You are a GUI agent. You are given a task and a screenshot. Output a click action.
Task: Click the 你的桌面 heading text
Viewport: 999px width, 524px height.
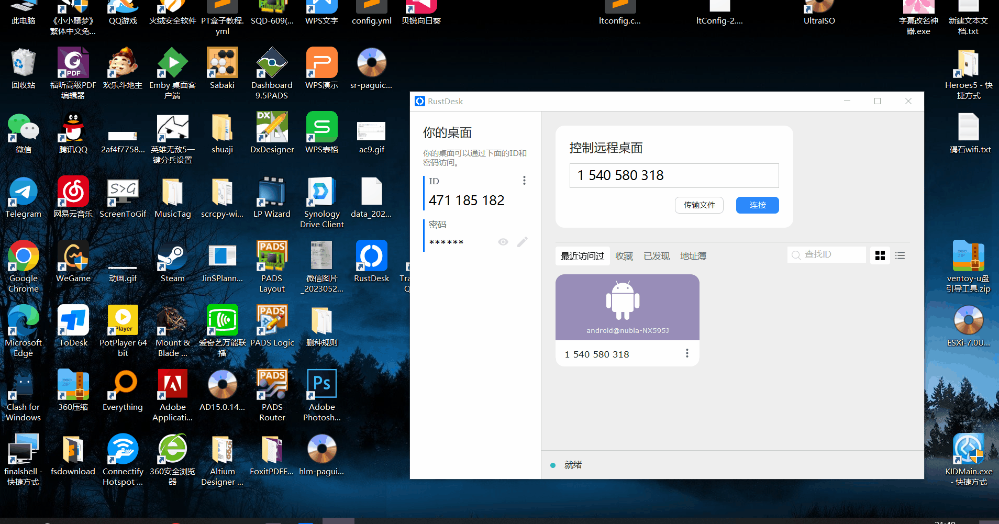click(x=448, y=132)
